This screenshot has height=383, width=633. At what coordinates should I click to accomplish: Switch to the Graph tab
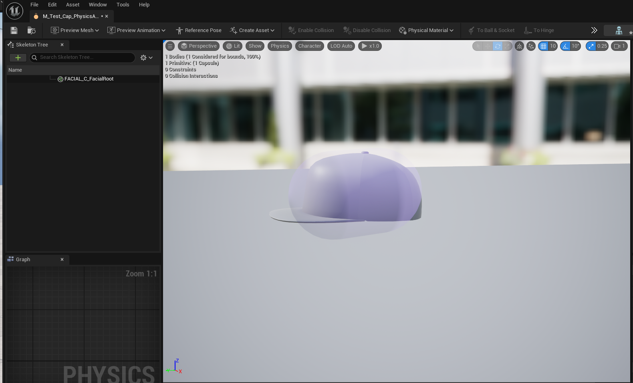pos(23,260)
